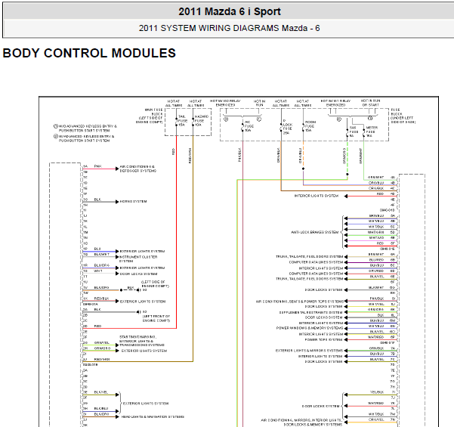Click '(LEFT SIDE OF ENGINE COMPT)' ground label
This screenshot has width=454, height=427.
click(x=155, y=284)
